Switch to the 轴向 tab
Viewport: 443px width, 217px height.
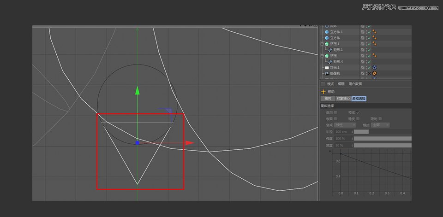[x=328, y=99]
